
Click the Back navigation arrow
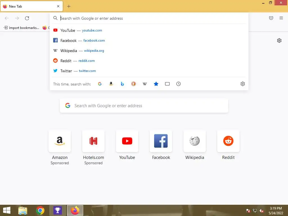coord(7,18)
